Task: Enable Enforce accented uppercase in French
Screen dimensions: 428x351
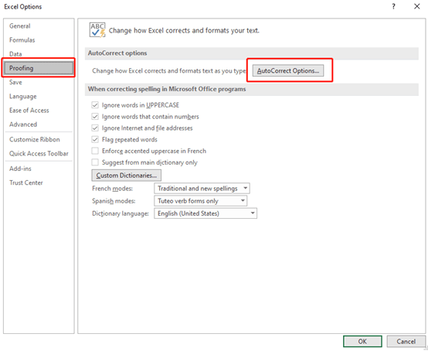Action: click(95, 151)
